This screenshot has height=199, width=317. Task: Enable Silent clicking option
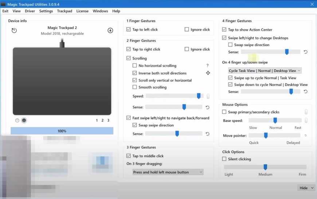(224, 159)
